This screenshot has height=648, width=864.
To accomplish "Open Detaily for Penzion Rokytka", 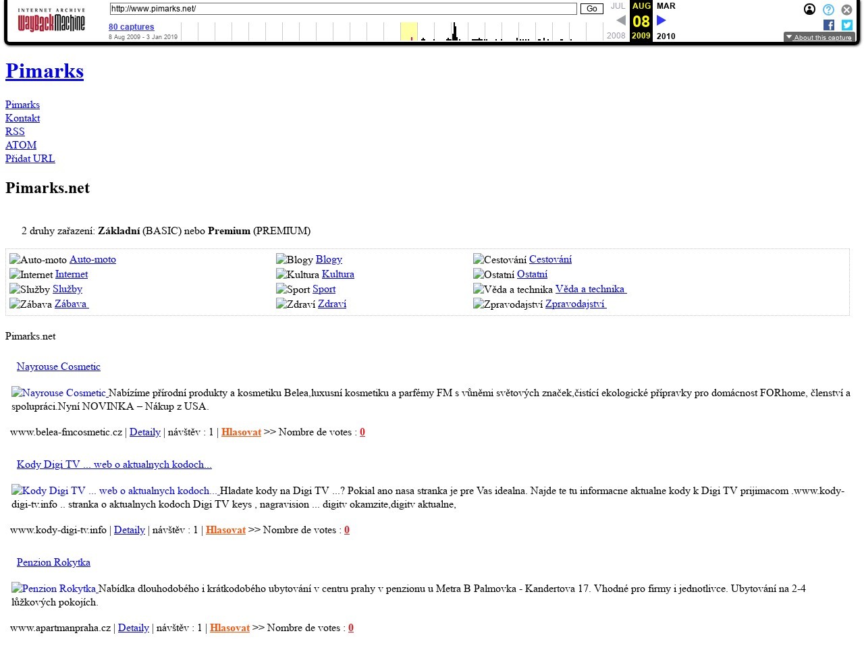I will [133, 628].
